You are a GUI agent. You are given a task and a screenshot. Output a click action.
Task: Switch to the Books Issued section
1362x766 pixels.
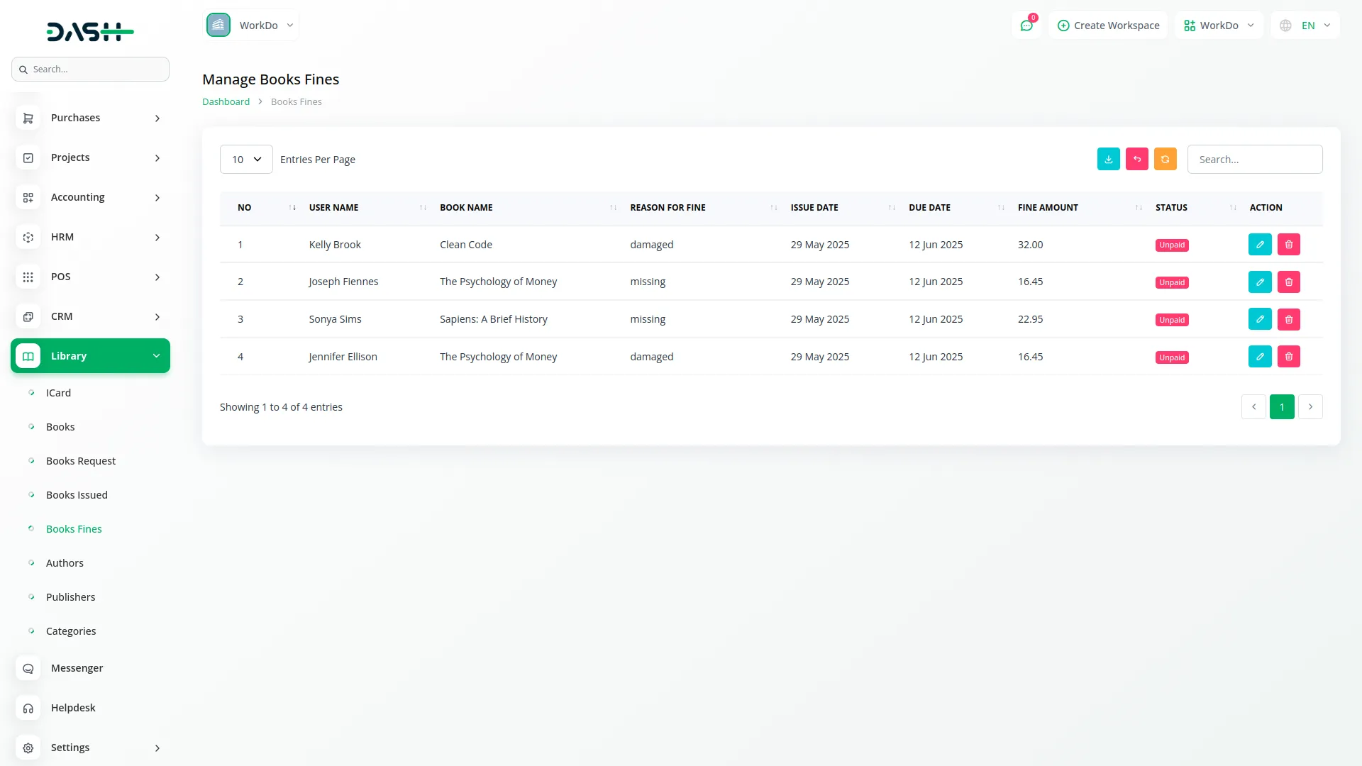point(77,494)
